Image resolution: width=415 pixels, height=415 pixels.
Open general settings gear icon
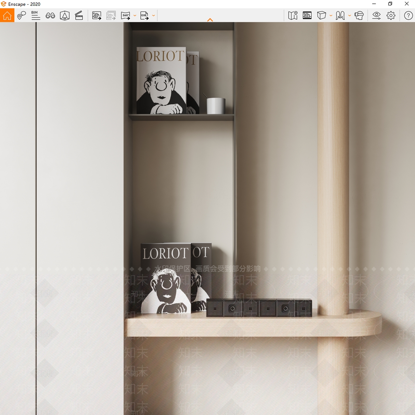[391, 16]
